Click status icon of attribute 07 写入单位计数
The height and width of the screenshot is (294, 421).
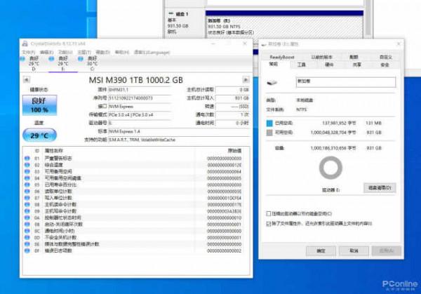coord(27,198)
